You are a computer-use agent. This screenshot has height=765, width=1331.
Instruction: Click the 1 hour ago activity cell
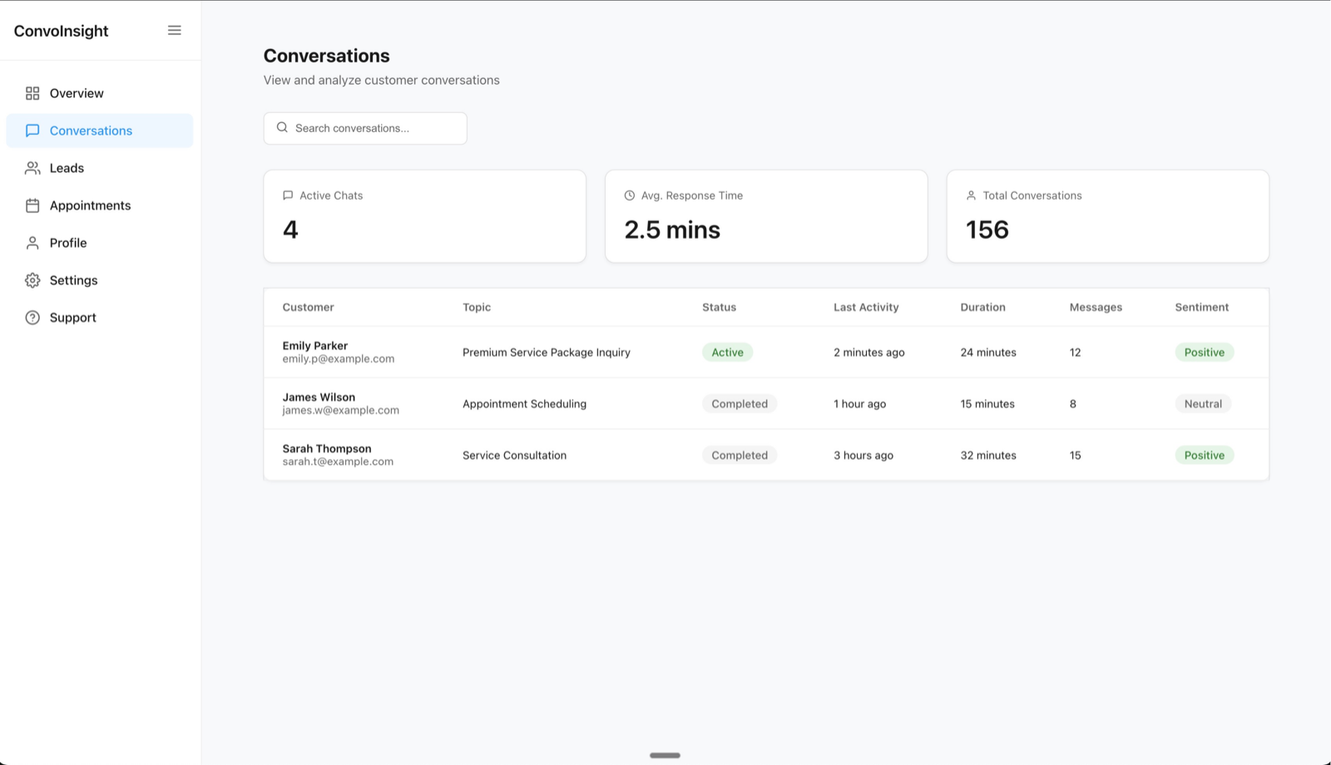(860, 404)
